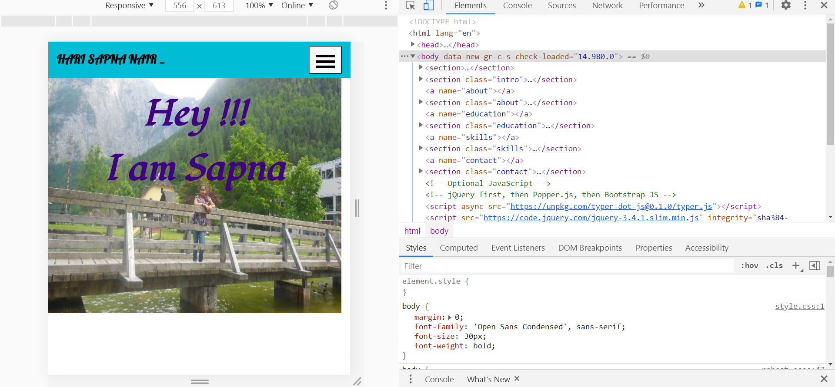Expand the section class contact node

point(421,171)
